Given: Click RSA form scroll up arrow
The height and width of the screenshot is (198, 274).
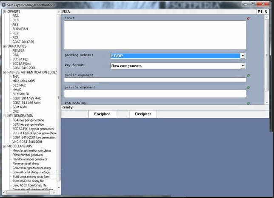Looking at the screenshot, I should (x=267, y=17).
